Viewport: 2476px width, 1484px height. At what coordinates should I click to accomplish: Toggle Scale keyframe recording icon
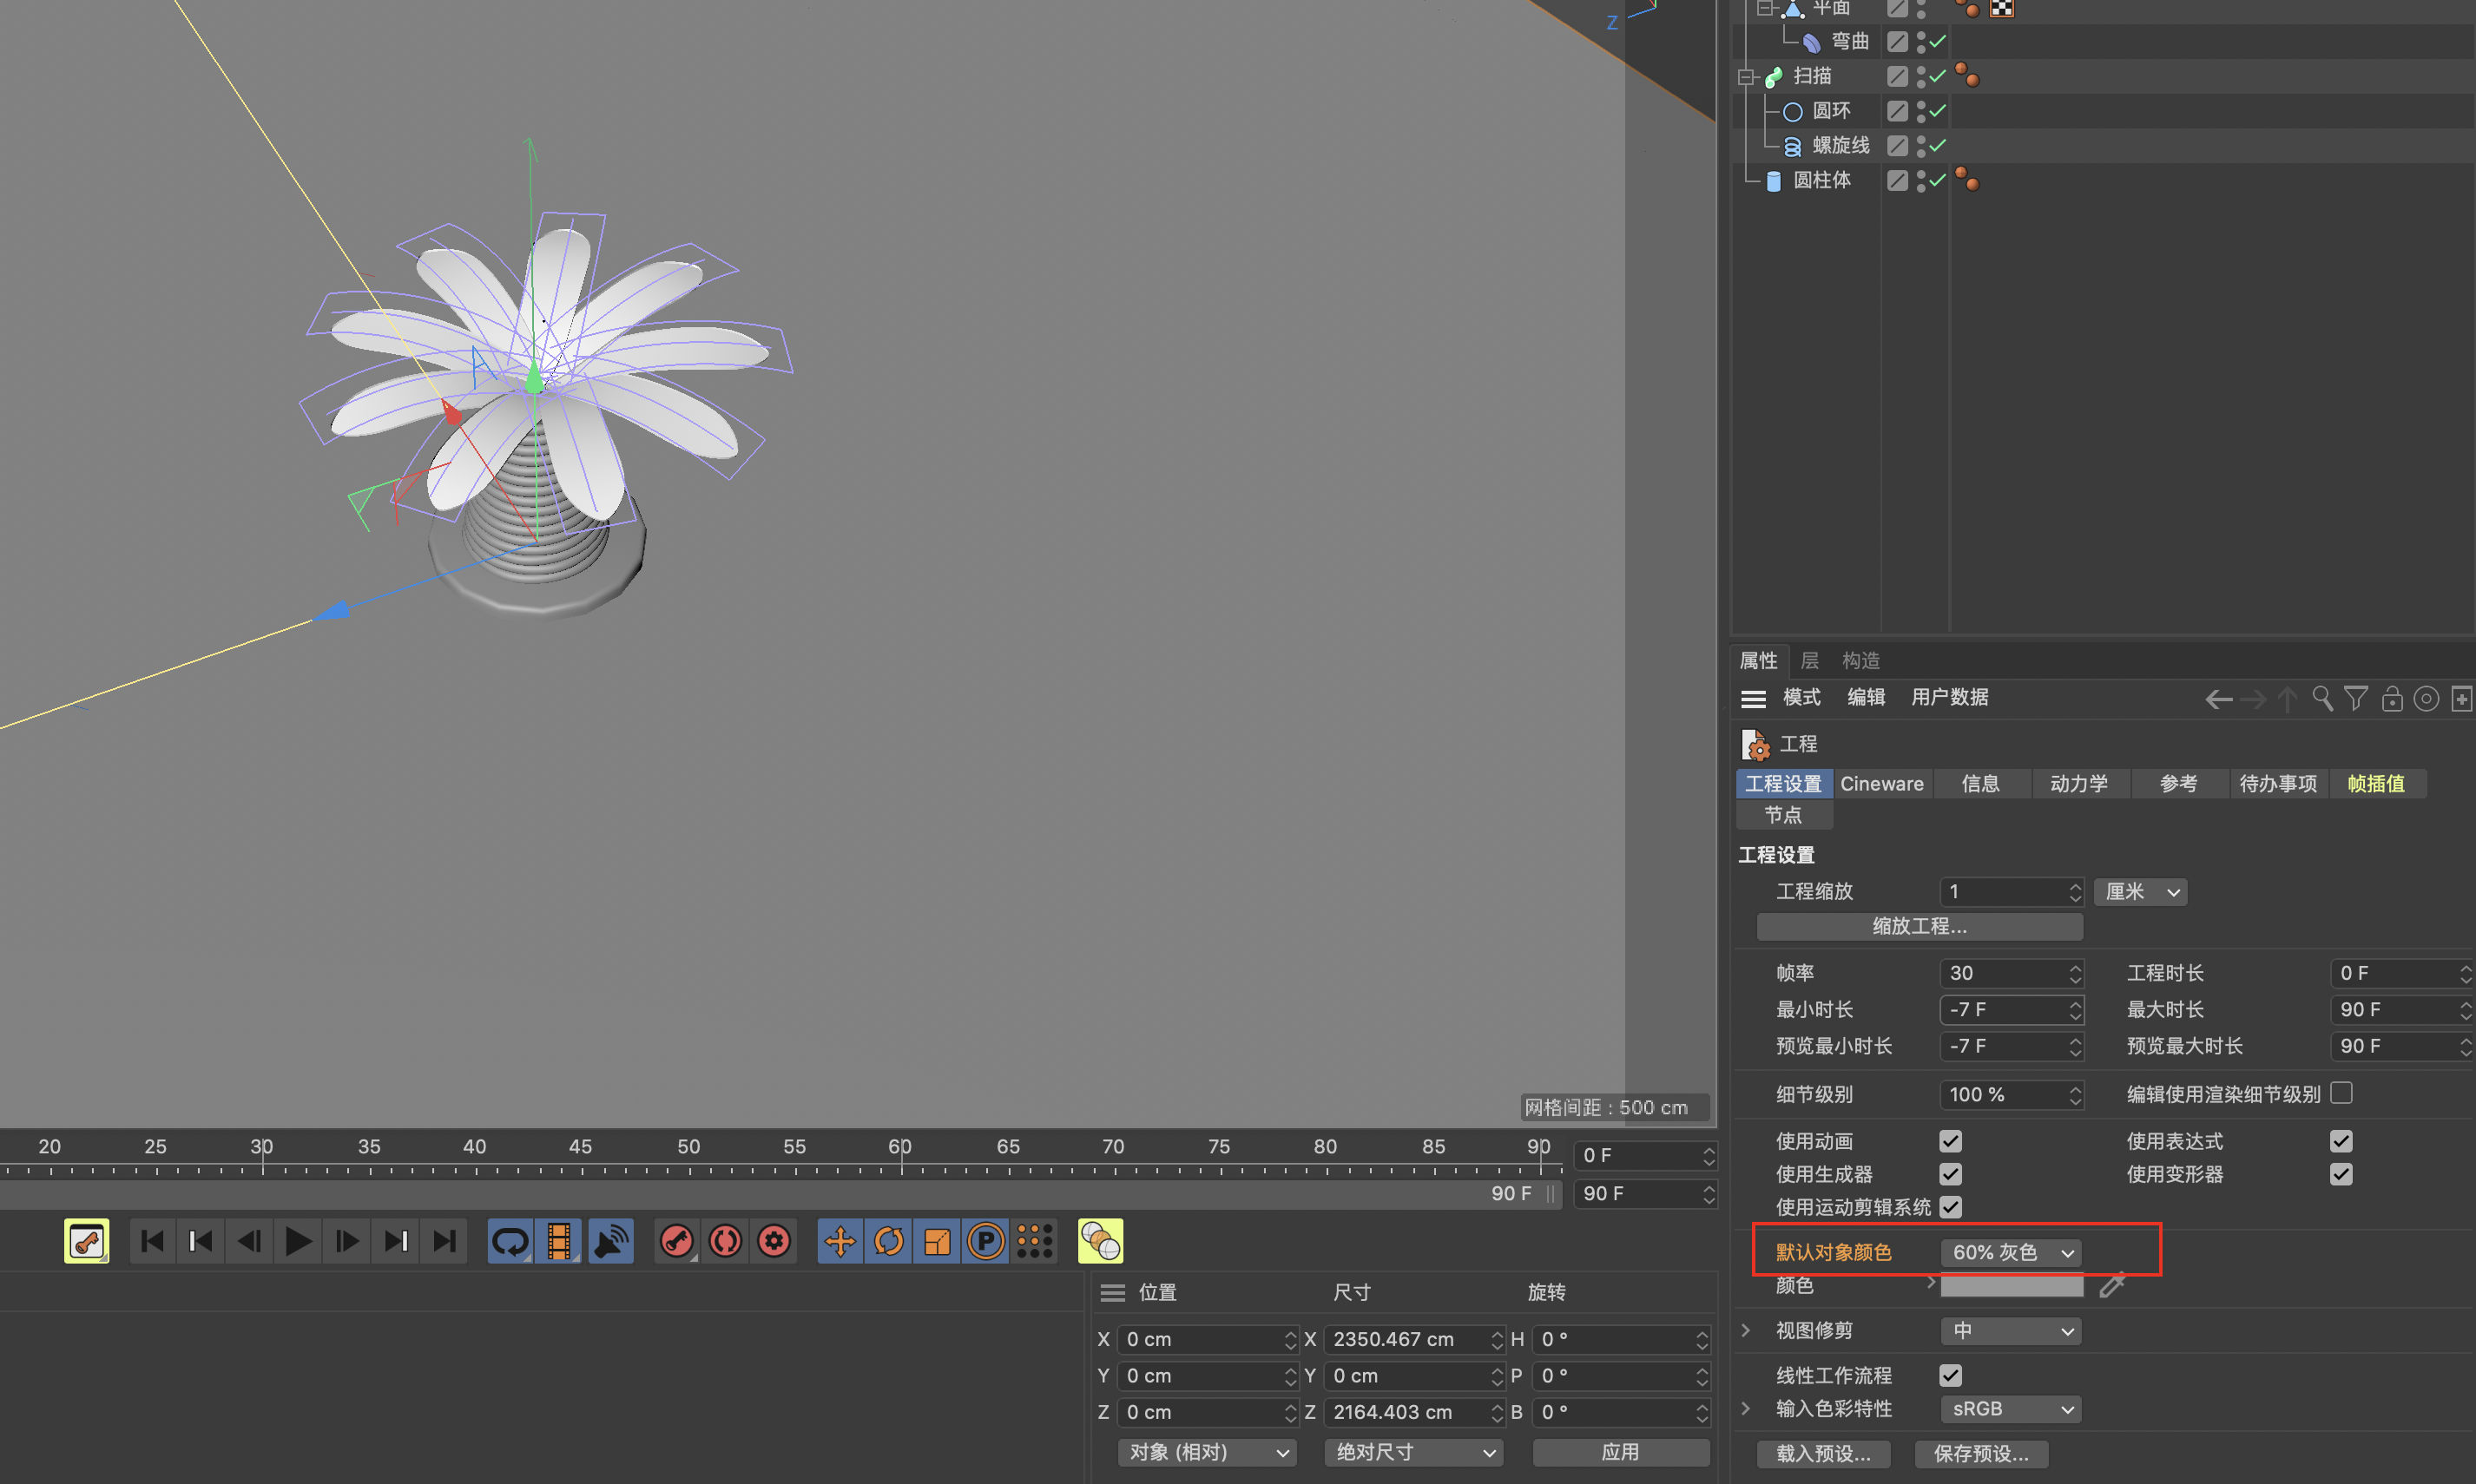937,1241
